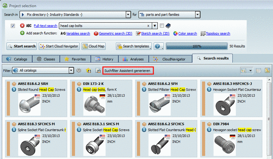
Task: Remove full-text search with the red X icon
Action: (x=22, y=26)
